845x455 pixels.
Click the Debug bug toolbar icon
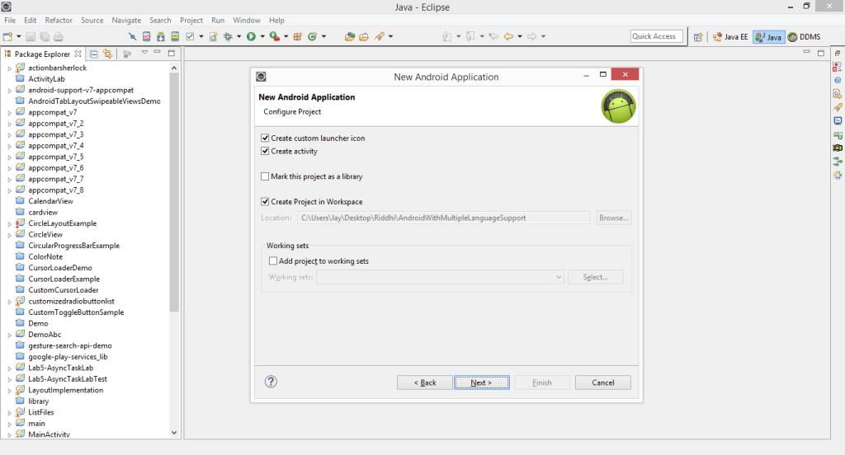tap(228, 36)
